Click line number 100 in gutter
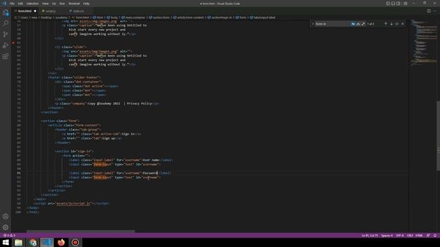 (x=18, y=212)
